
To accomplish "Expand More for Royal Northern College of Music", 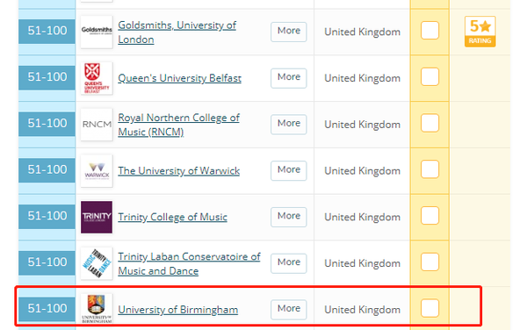I will (x=289, y=125).
